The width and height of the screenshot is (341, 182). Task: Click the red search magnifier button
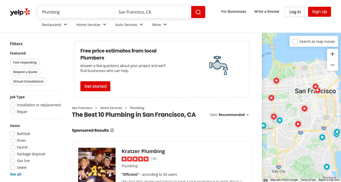click(x=198, y=12)
